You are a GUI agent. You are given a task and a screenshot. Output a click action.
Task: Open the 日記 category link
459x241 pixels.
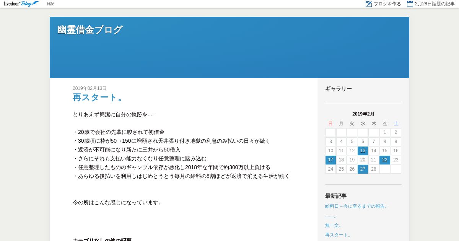click(50, 4)
